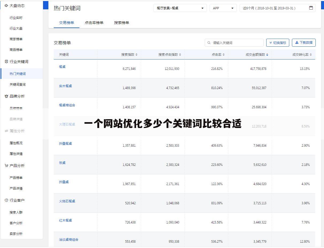Click the 大盘动态 dashboard icon
324x248 pixels.
tap(6, 5)
